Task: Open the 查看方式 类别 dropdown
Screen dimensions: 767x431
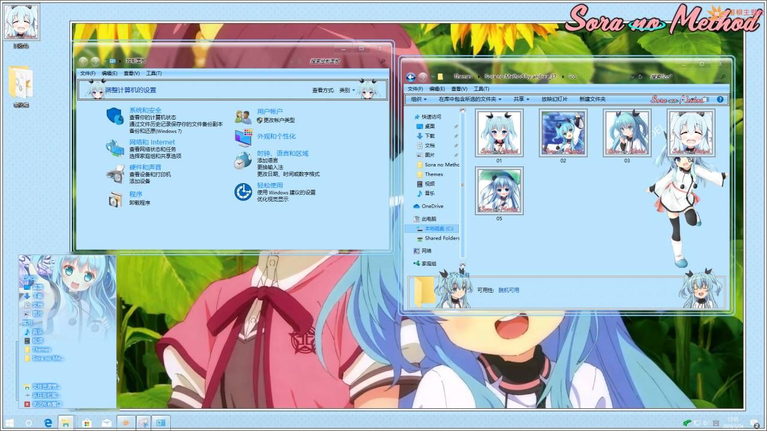Action: (x=348, y=90)
